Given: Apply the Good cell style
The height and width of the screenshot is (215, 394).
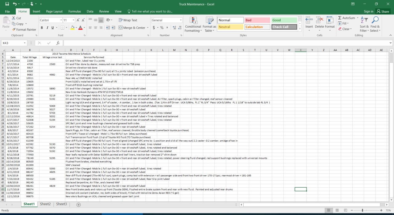Looking at the screenshot, I should click(284, 20).
